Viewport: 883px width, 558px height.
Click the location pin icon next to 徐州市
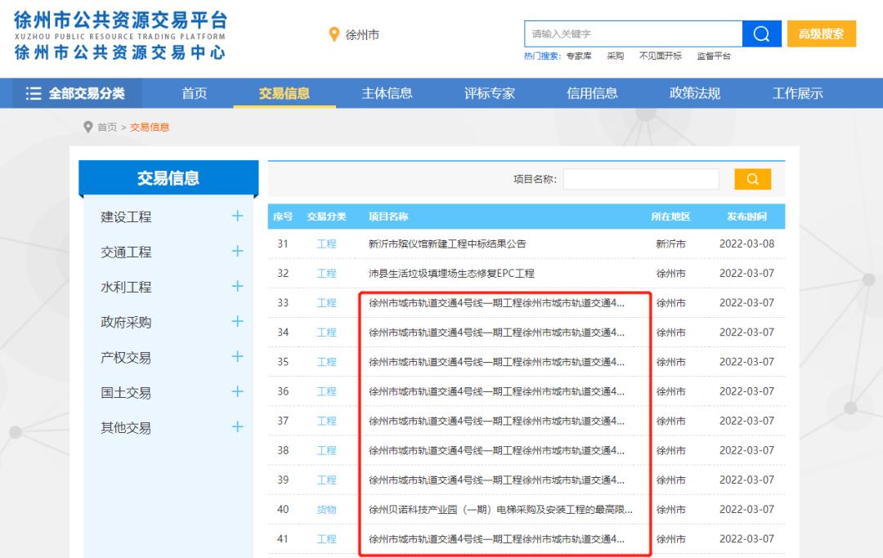point(334,33)
